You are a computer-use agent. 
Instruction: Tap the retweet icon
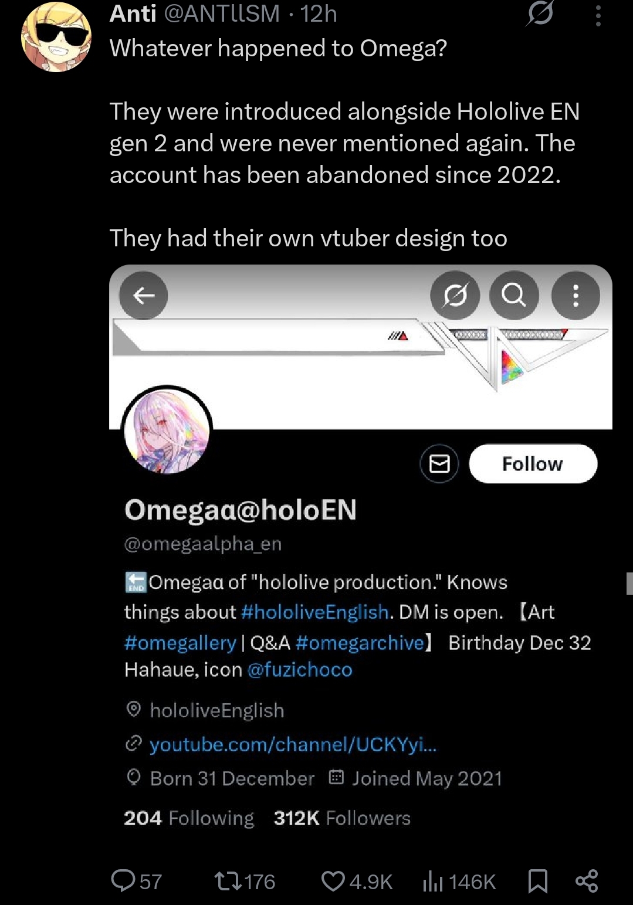pos(226,881)
